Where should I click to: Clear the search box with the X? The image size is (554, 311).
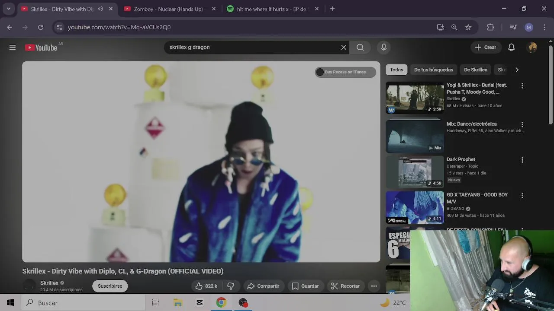(344, 48)
